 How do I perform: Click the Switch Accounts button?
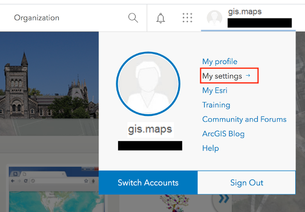(x=148, y=183)
